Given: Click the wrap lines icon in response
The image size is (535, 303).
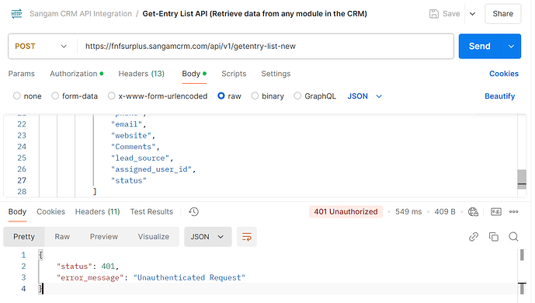Looking at the screenshot, I should [x=247, y=236].
